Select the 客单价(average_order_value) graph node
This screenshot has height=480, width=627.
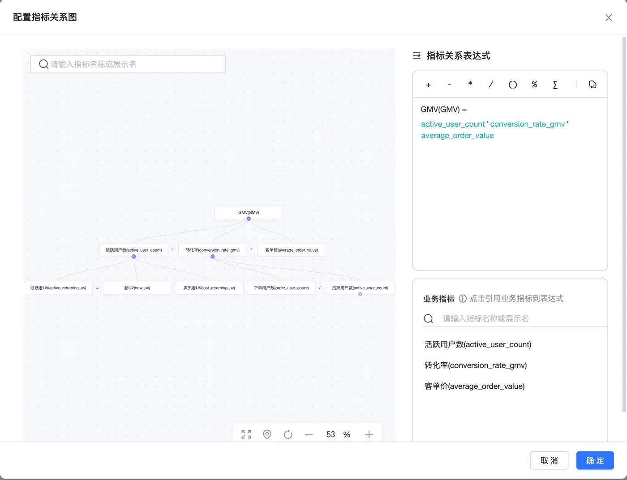(x=292, y=250)
